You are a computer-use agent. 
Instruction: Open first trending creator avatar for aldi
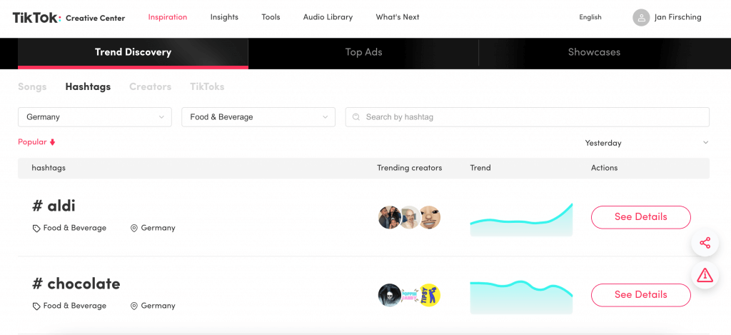coord(389,217)
